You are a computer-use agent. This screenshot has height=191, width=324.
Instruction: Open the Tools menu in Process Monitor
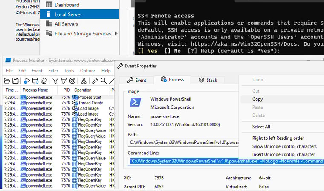pyautogui.click(x=69, y=71)
